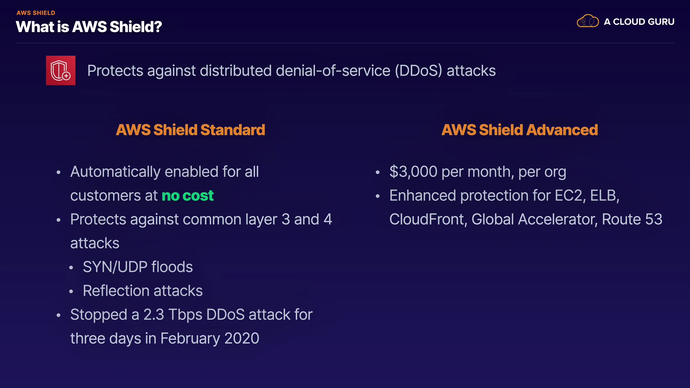The image size is (690, 388).
Task: Click the SYN/UDP floods sub-bullet
Action: pos(138,267)
